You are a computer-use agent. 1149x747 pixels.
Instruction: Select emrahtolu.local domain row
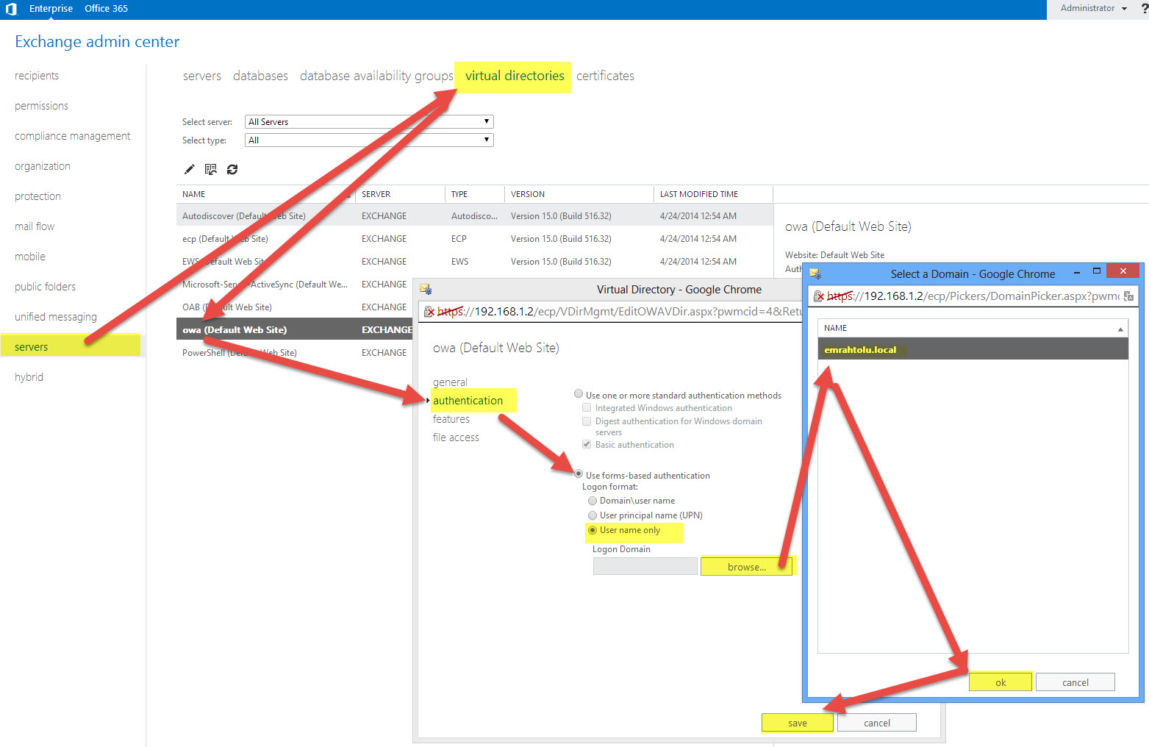click(x=973, y=349)
